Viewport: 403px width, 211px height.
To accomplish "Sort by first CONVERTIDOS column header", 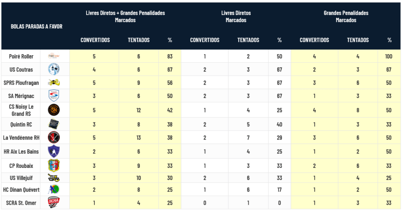I will coord(95,40).
